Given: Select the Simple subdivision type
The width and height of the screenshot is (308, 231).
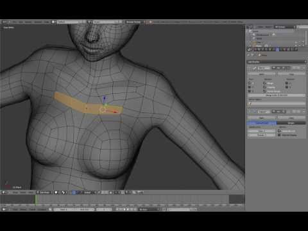Looking at the screenshot, I should 291,123.
